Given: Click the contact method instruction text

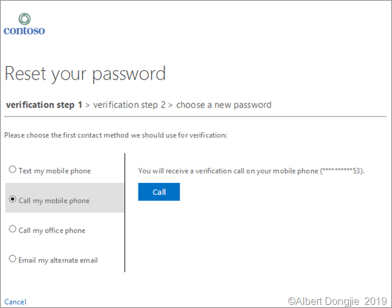Looking at the screenshot, I should pos(115,135).
